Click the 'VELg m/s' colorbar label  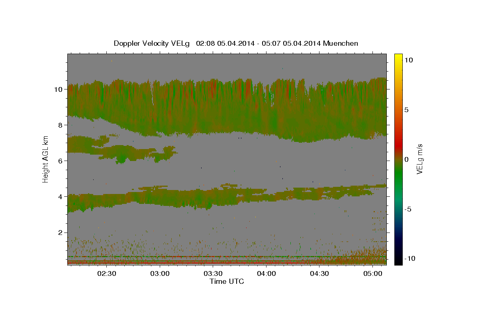pyautogui.click(x=419, y=159)
